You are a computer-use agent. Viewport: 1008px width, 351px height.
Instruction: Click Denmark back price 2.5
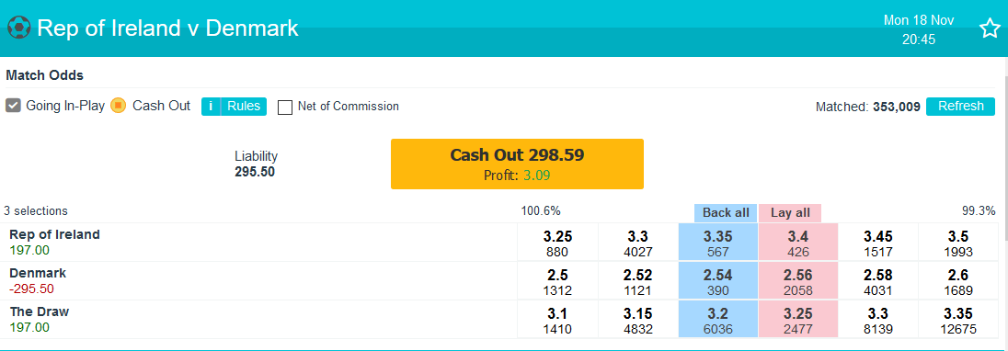[x=557, y=281]
